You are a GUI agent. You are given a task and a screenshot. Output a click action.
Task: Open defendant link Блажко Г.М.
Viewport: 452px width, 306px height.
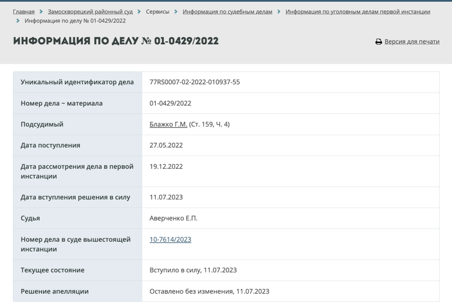[x=168, y=124]
